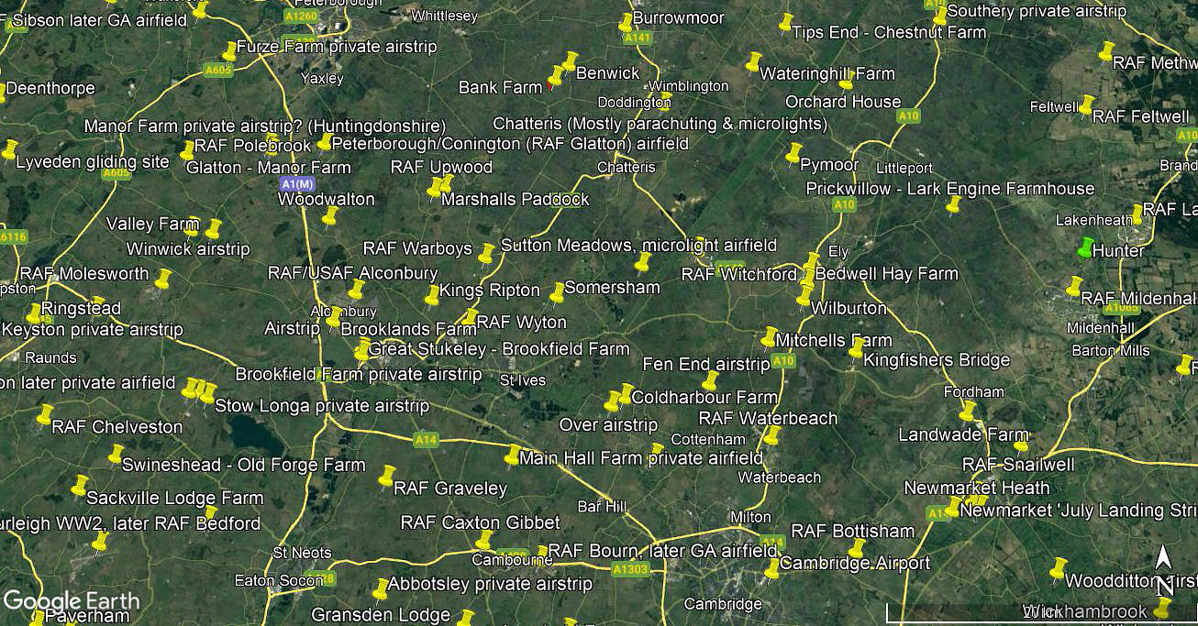The height and width of the screenshot is (626, 1198).
Task: Click the RAF Methwold pushpin
Action: [1106, 50]
